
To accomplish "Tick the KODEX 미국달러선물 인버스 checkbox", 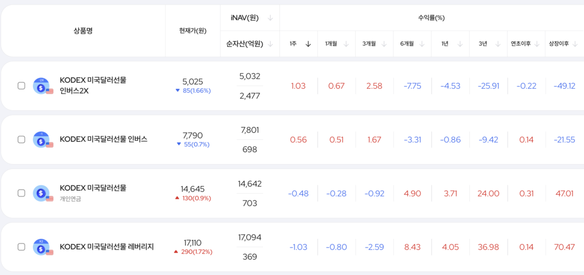I will point(22,139).
